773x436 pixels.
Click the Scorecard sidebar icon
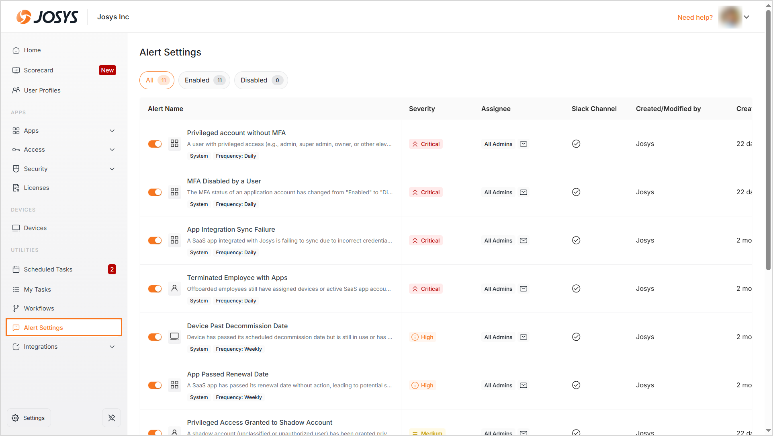point(16,70)
